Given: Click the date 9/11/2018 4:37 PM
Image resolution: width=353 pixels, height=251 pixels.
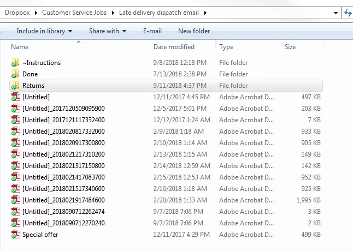Looking at the screenshot, I should [180, 86].
